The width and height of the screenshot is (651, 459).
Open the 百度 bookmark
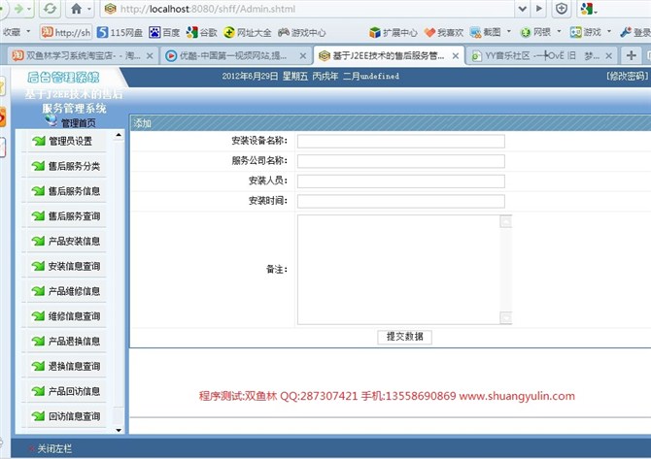pyautogui.click(x=164, y=32)
